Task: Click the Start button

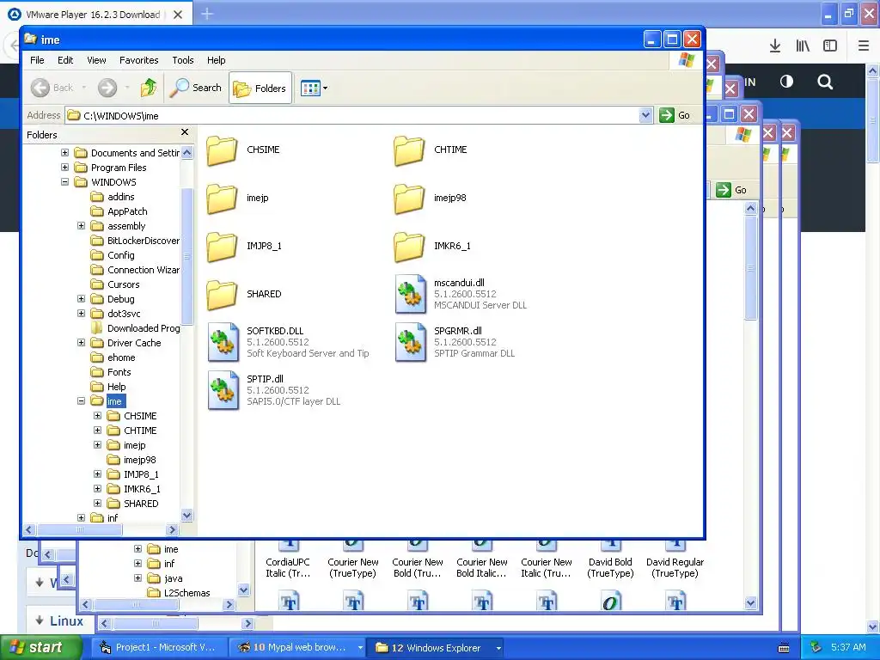Action: [40, 648]
